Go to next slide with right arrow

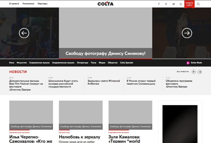point(187,33)
